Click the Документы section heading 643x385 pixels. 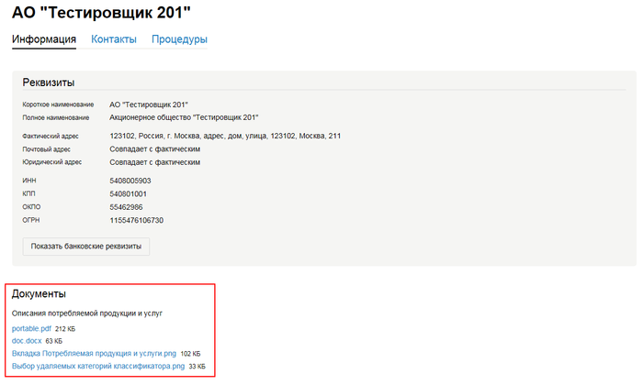pyautogui.click(x=39, y=294)
